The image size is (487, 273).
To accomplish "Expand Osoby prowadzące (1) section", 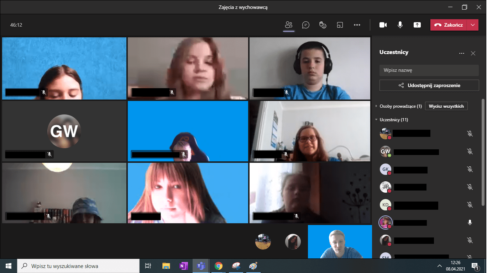I will 377,106.
